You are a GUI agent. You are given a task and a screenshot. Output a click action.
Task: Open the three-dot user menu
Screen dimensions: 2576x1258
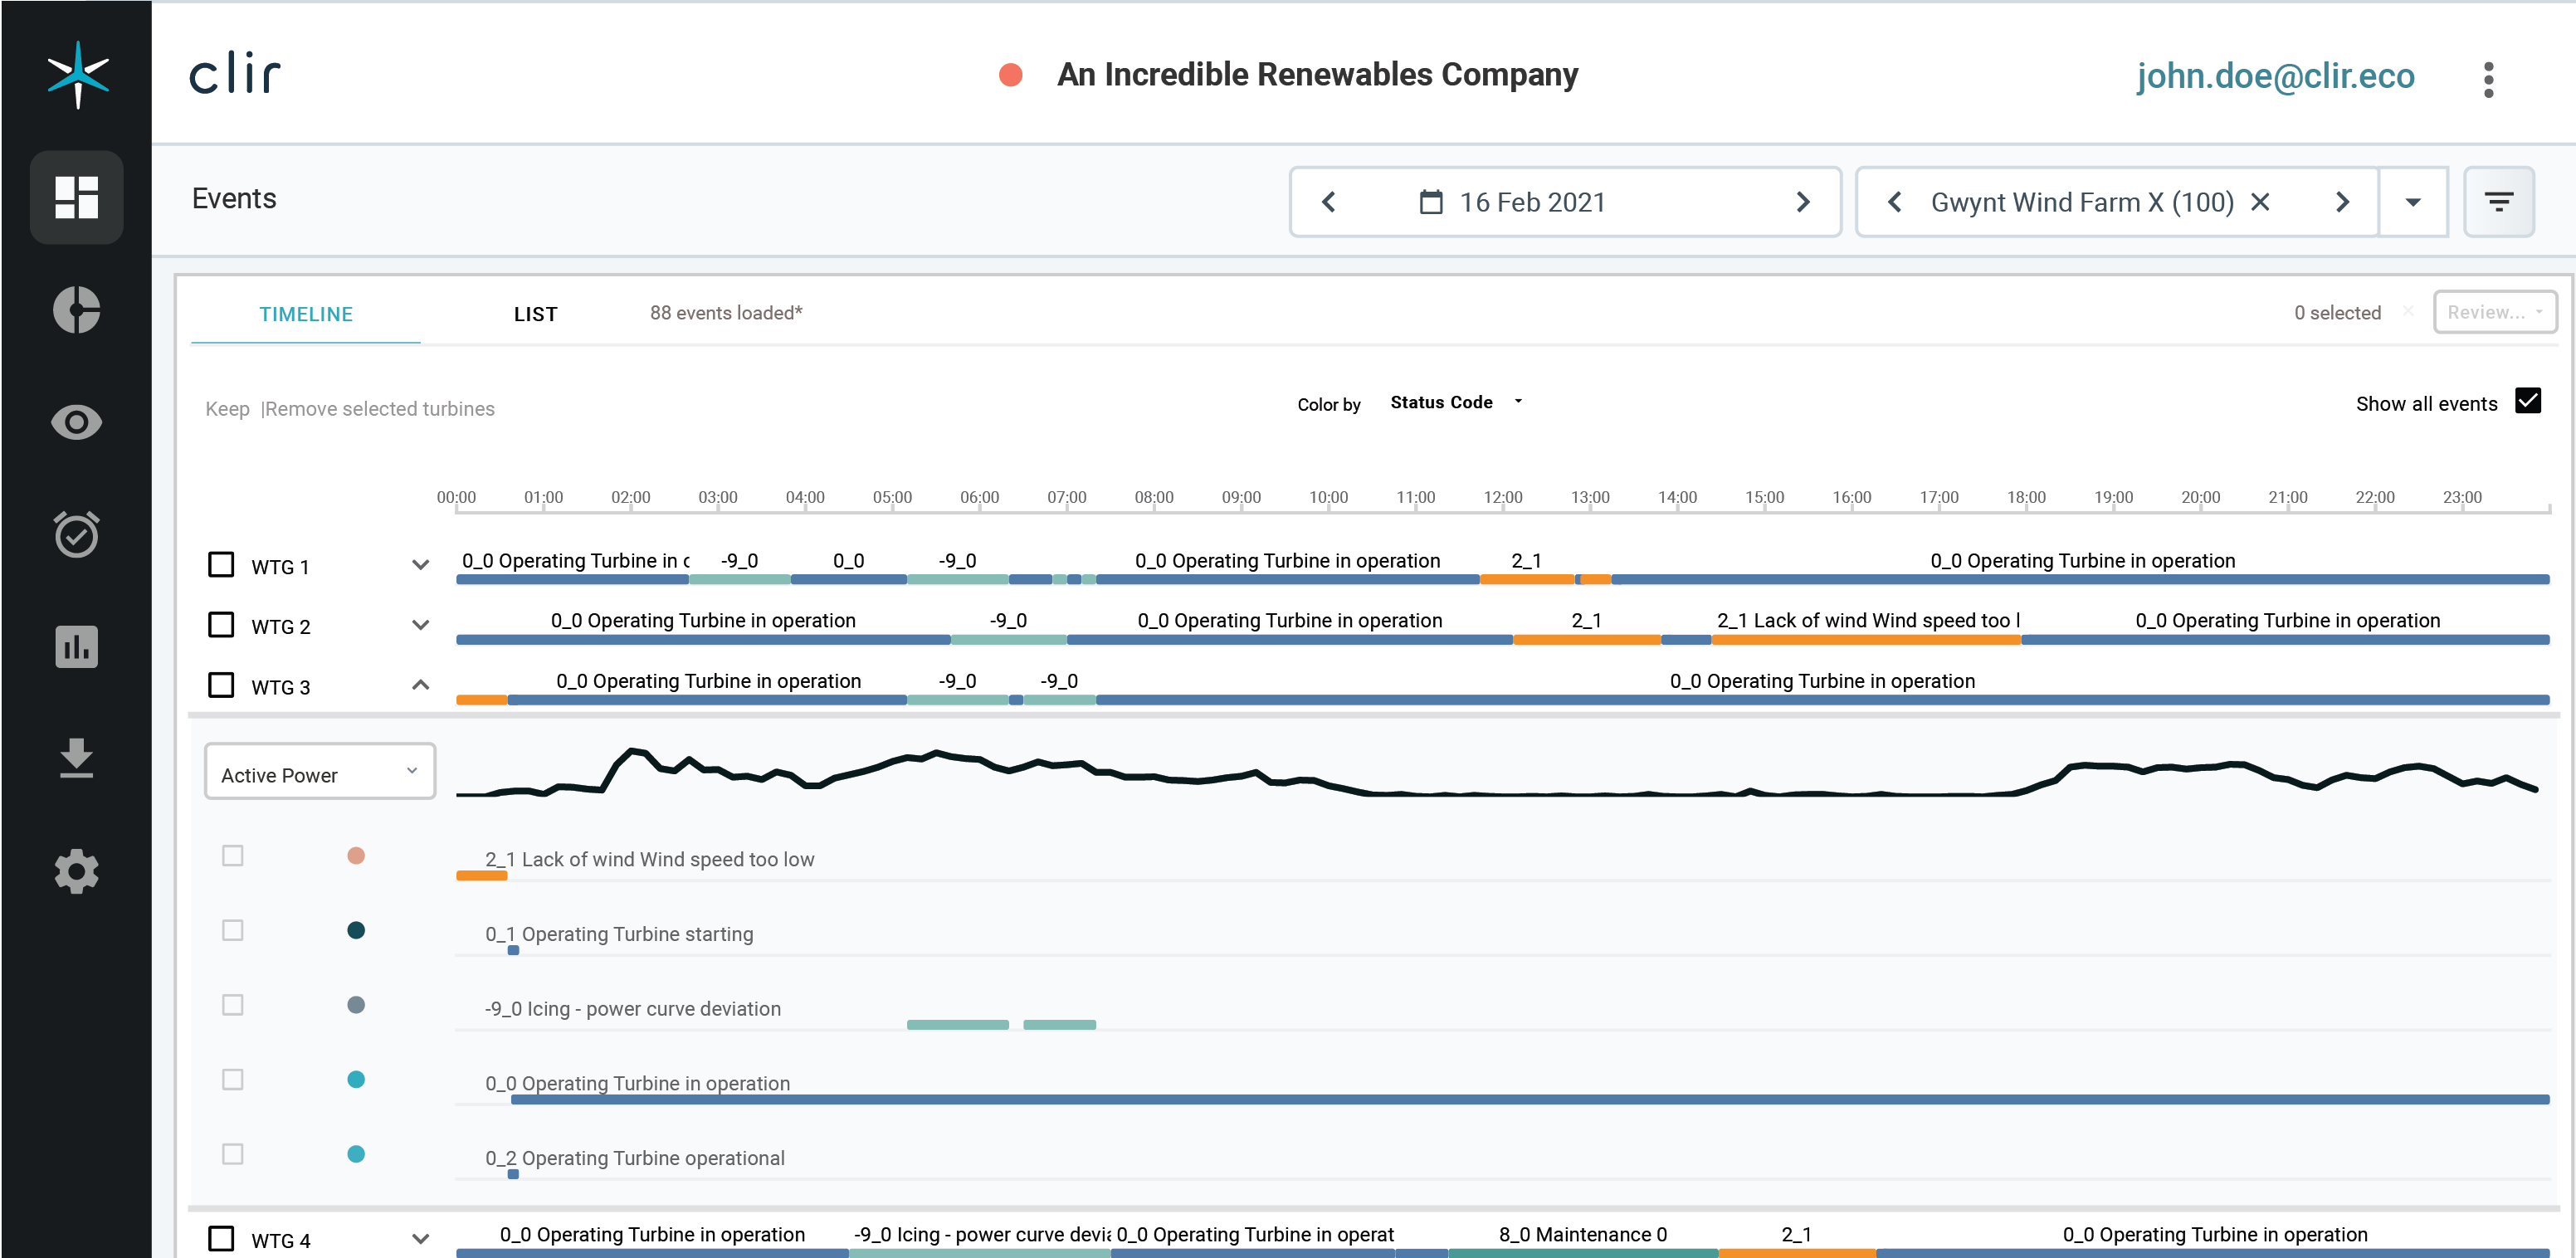coord(2488,80)
